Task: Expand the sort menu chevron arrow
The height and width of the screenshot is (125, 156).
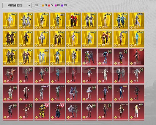Action: 29,5
